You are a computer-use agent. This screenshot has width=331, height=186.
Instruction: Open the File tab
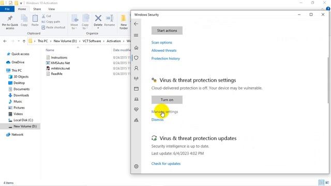7,9
